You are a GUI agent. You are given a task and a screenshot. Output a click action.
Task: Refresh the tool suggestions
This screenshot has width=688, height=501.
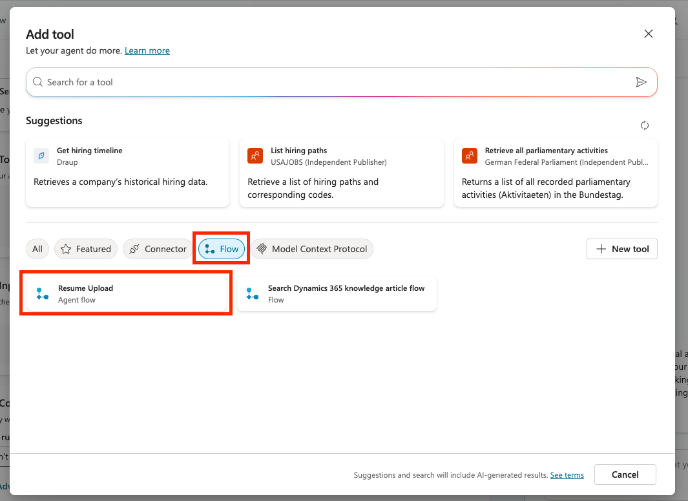click(644, 125)
